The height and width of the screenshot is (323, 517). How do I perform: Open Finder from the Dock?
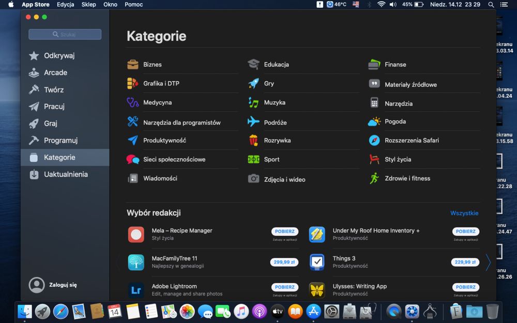[25, 312]
